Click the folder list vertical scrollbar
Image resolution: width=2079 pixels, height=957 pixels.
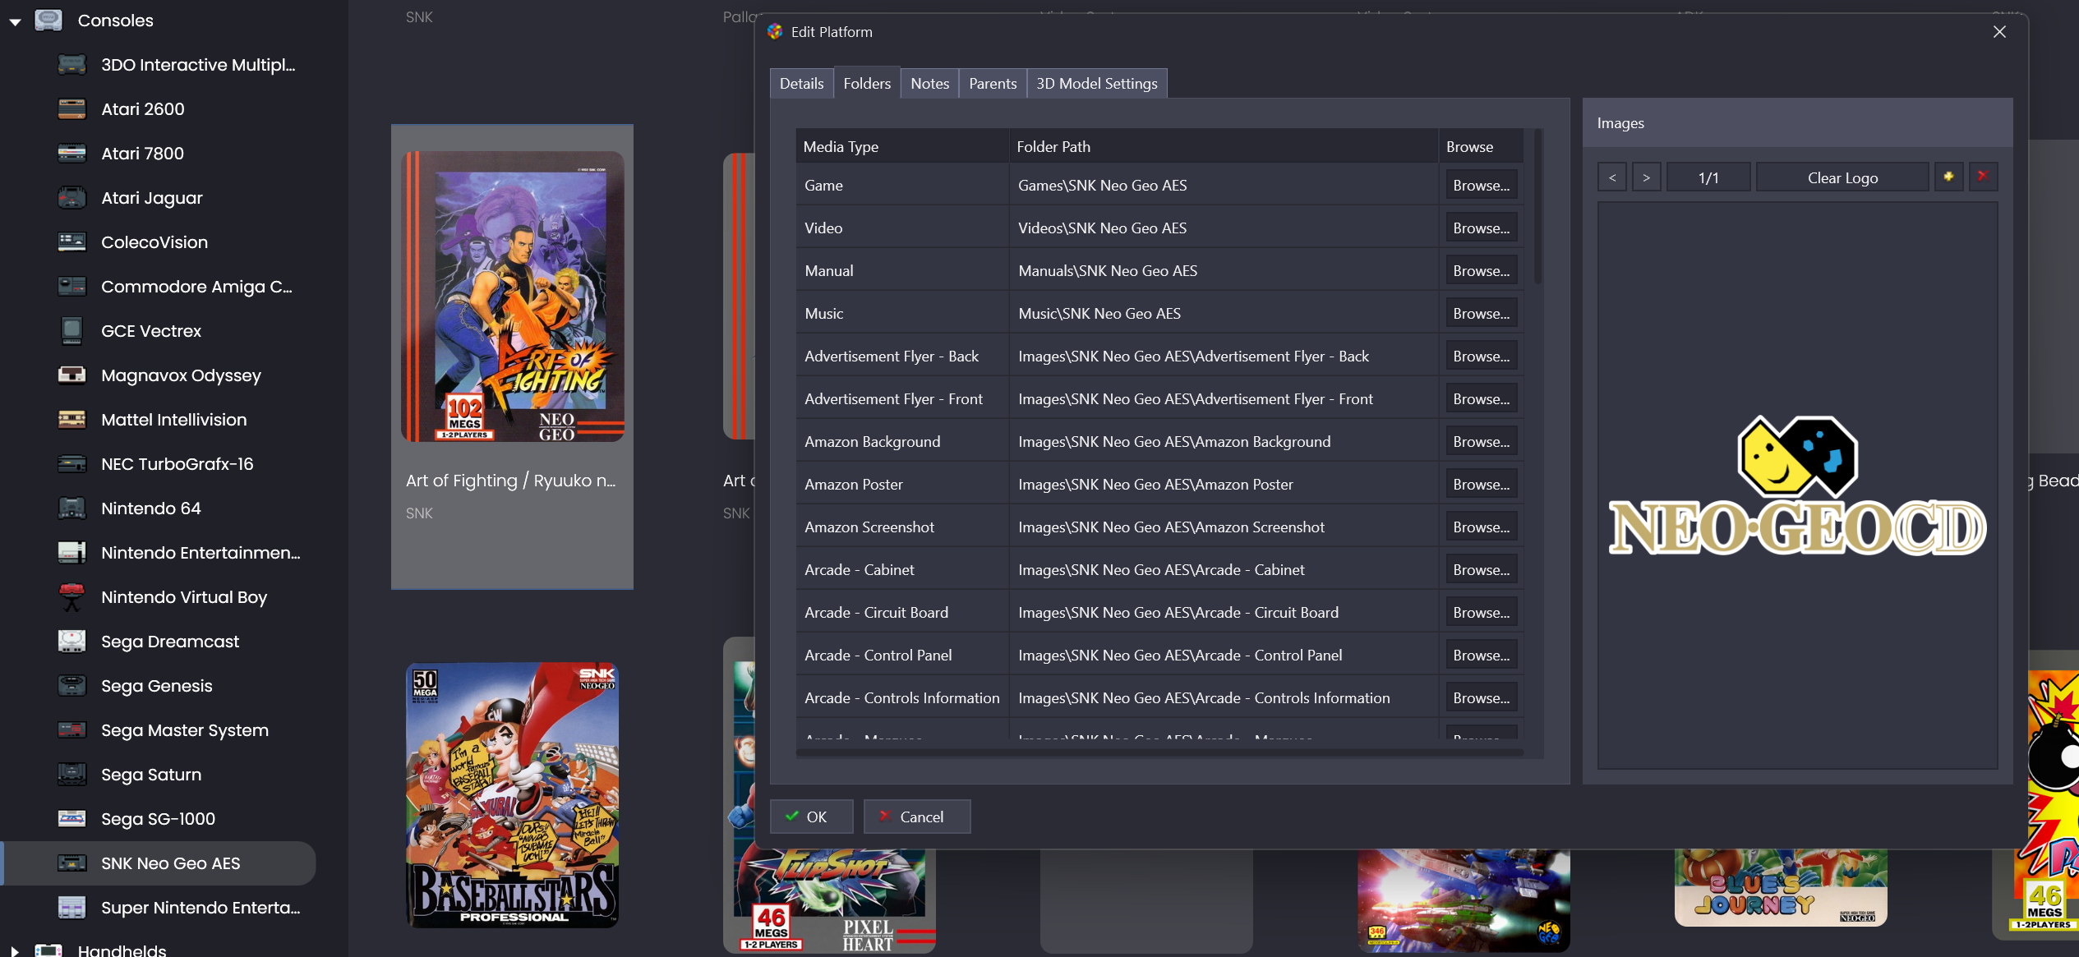(x=1537, y=205)
